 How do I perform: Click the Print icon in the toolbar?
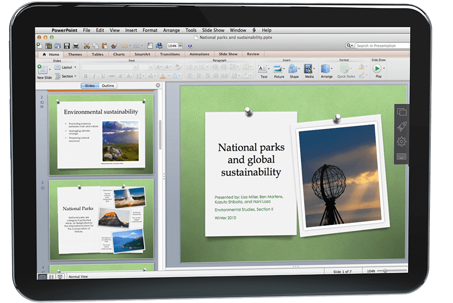click(76, 46)
